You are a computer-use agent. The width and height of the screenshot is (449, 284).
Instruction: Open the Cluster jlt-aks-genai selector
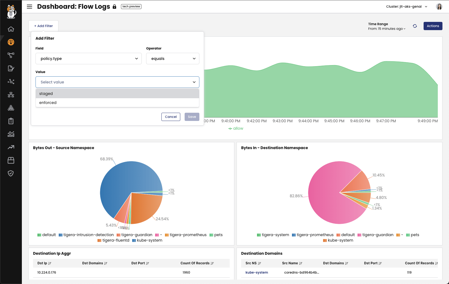click(407, 7)
